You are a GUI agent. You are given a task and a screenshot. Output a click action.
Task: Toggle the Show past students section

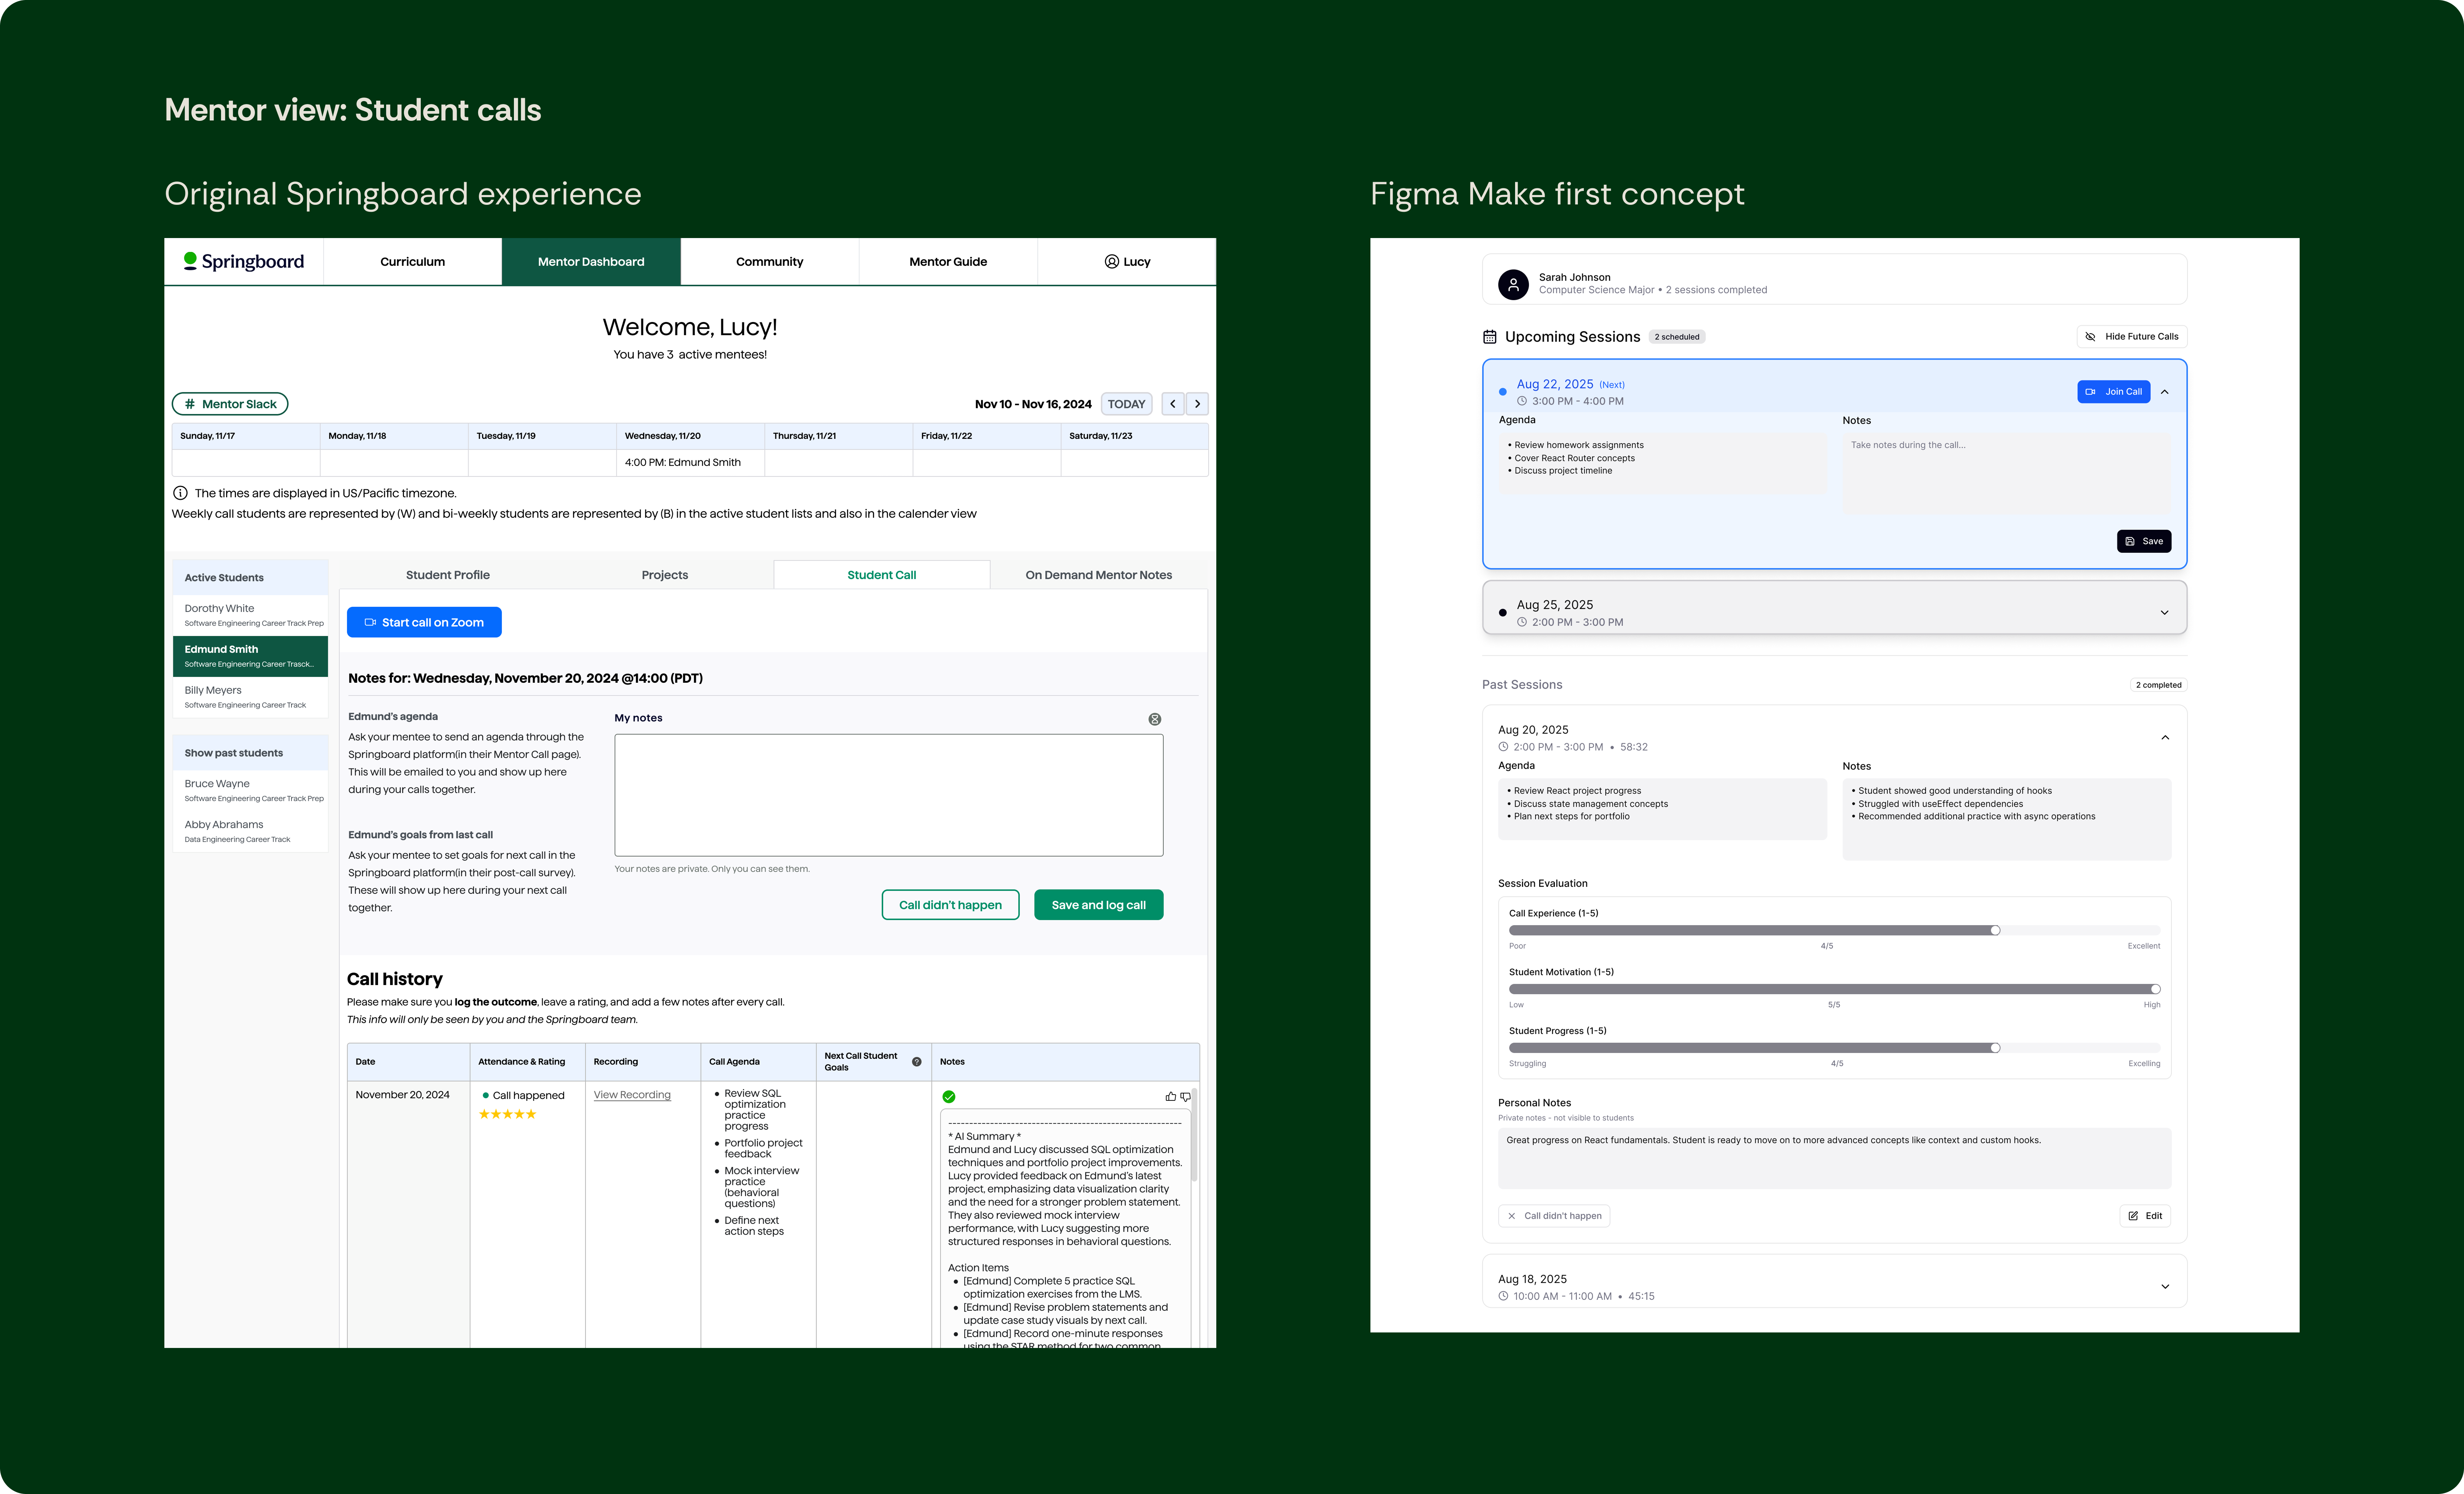[250, 754]
